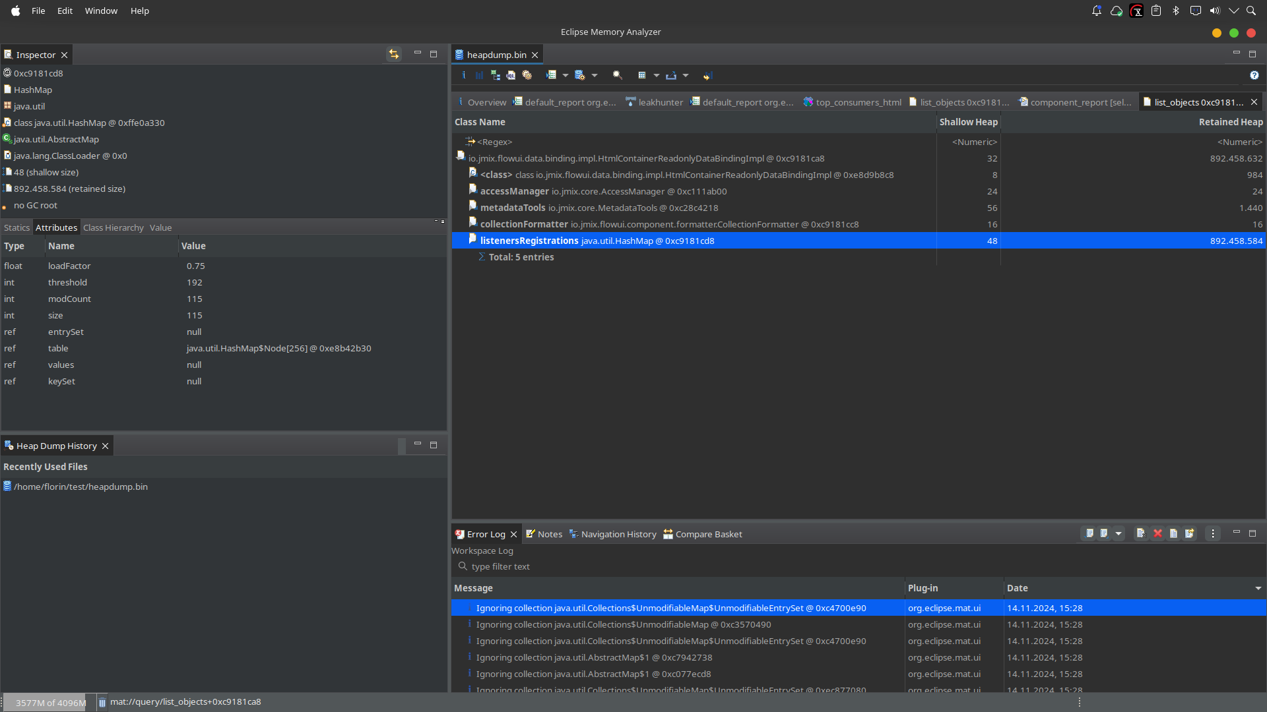Open the Export dropdown arrow
1267x712 pixels.
tap(686, 75)
